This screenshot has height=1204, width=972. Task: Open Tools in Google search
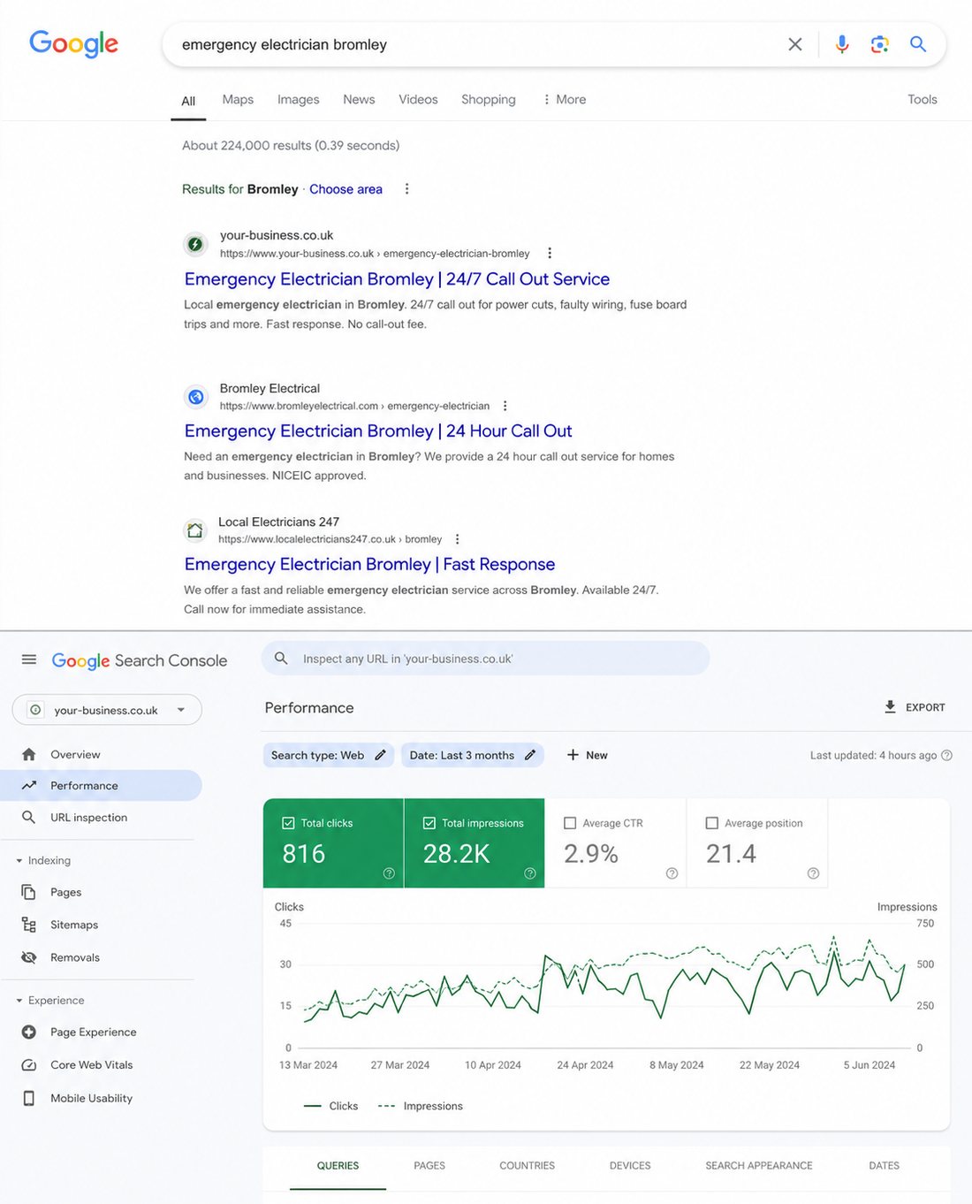point(923,99)
